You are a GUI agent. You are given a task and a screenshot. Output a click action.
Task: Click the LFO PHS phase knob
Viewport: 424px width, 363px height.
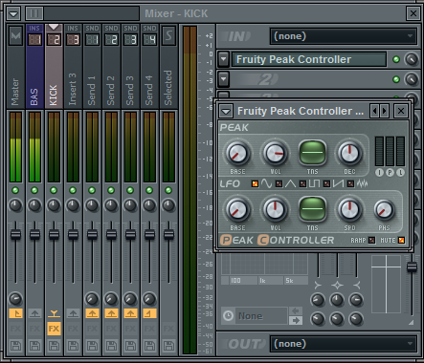pyautogui.click(x=384, y=210)
